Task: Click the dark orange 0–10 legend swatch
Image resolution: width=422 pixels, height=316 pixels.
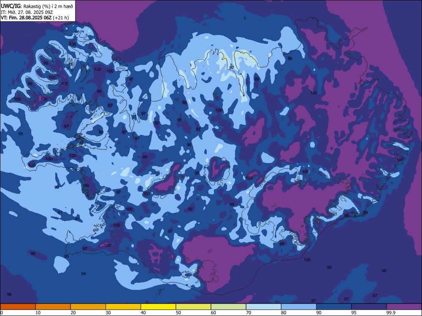Action: pos(18,307)
